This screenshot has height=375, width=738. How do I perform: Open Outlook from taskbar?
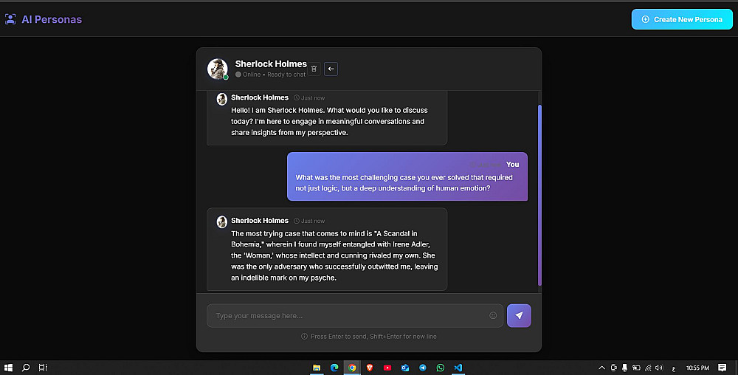404,368
